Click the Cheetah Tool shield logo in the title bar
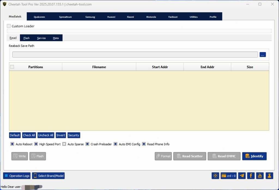 5,4
